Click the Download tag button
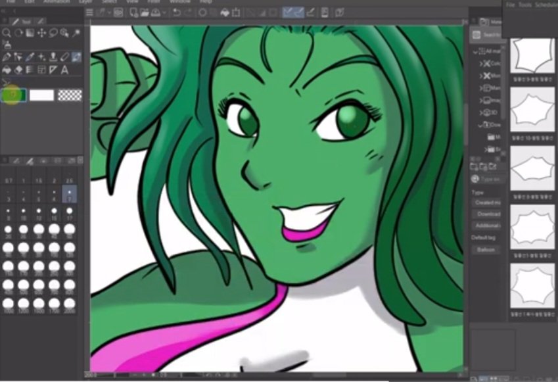 (x=488, y=214)
